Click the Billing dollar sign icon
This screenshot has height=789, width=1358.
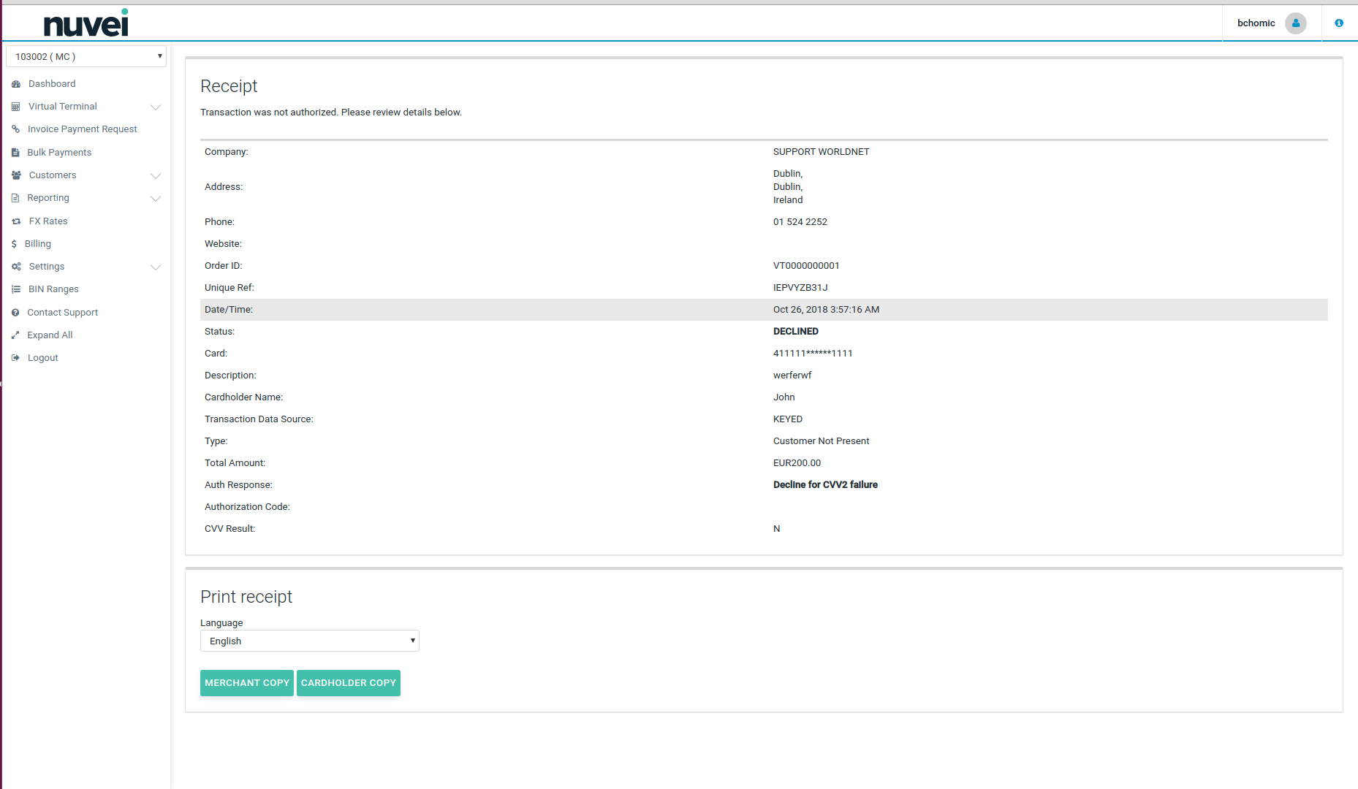14,244
